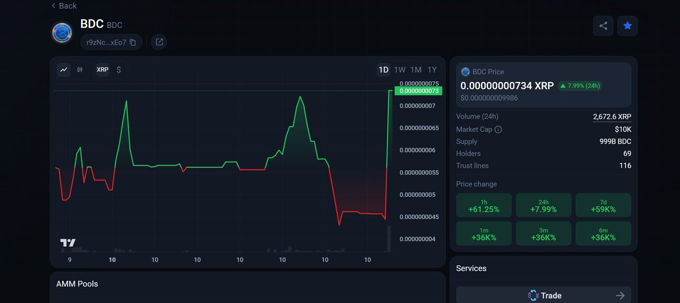Click the 9 date label on time axis

point(70,259)
